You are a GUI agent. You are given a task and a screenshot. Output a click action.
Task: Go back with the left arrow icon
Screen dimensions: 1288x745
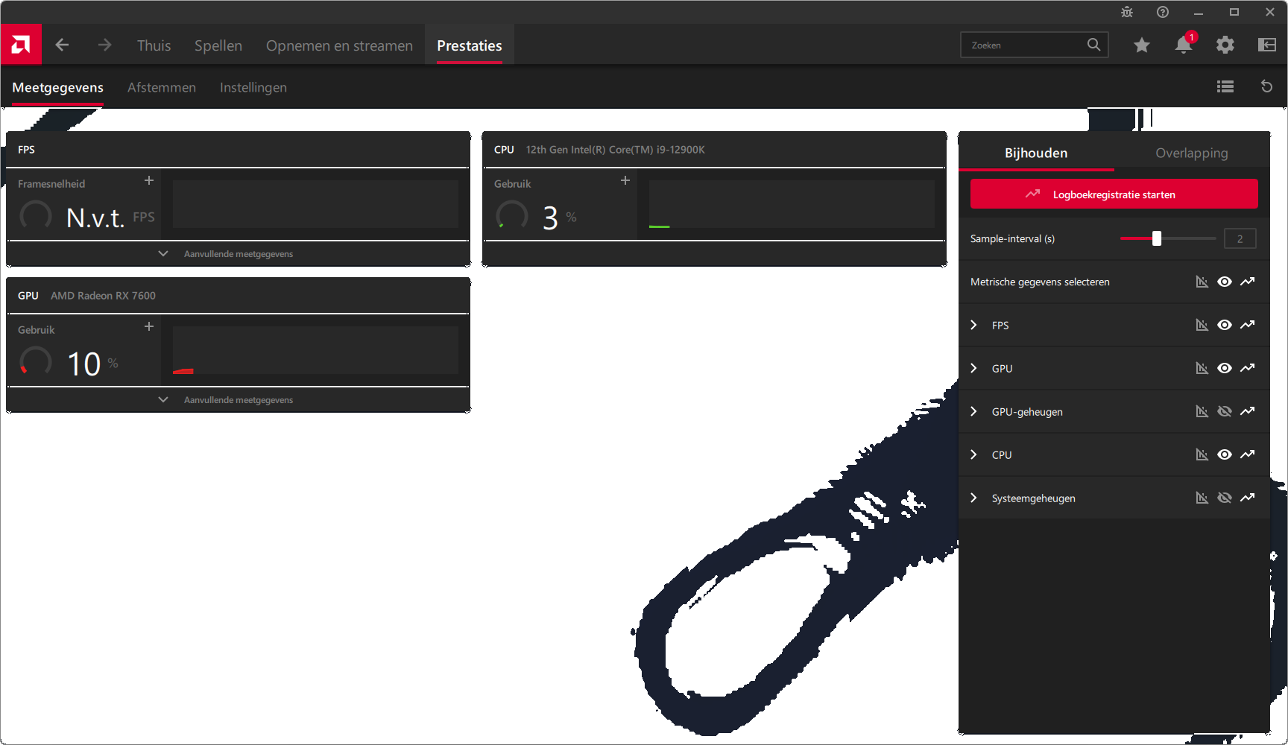tap(62, 45)
